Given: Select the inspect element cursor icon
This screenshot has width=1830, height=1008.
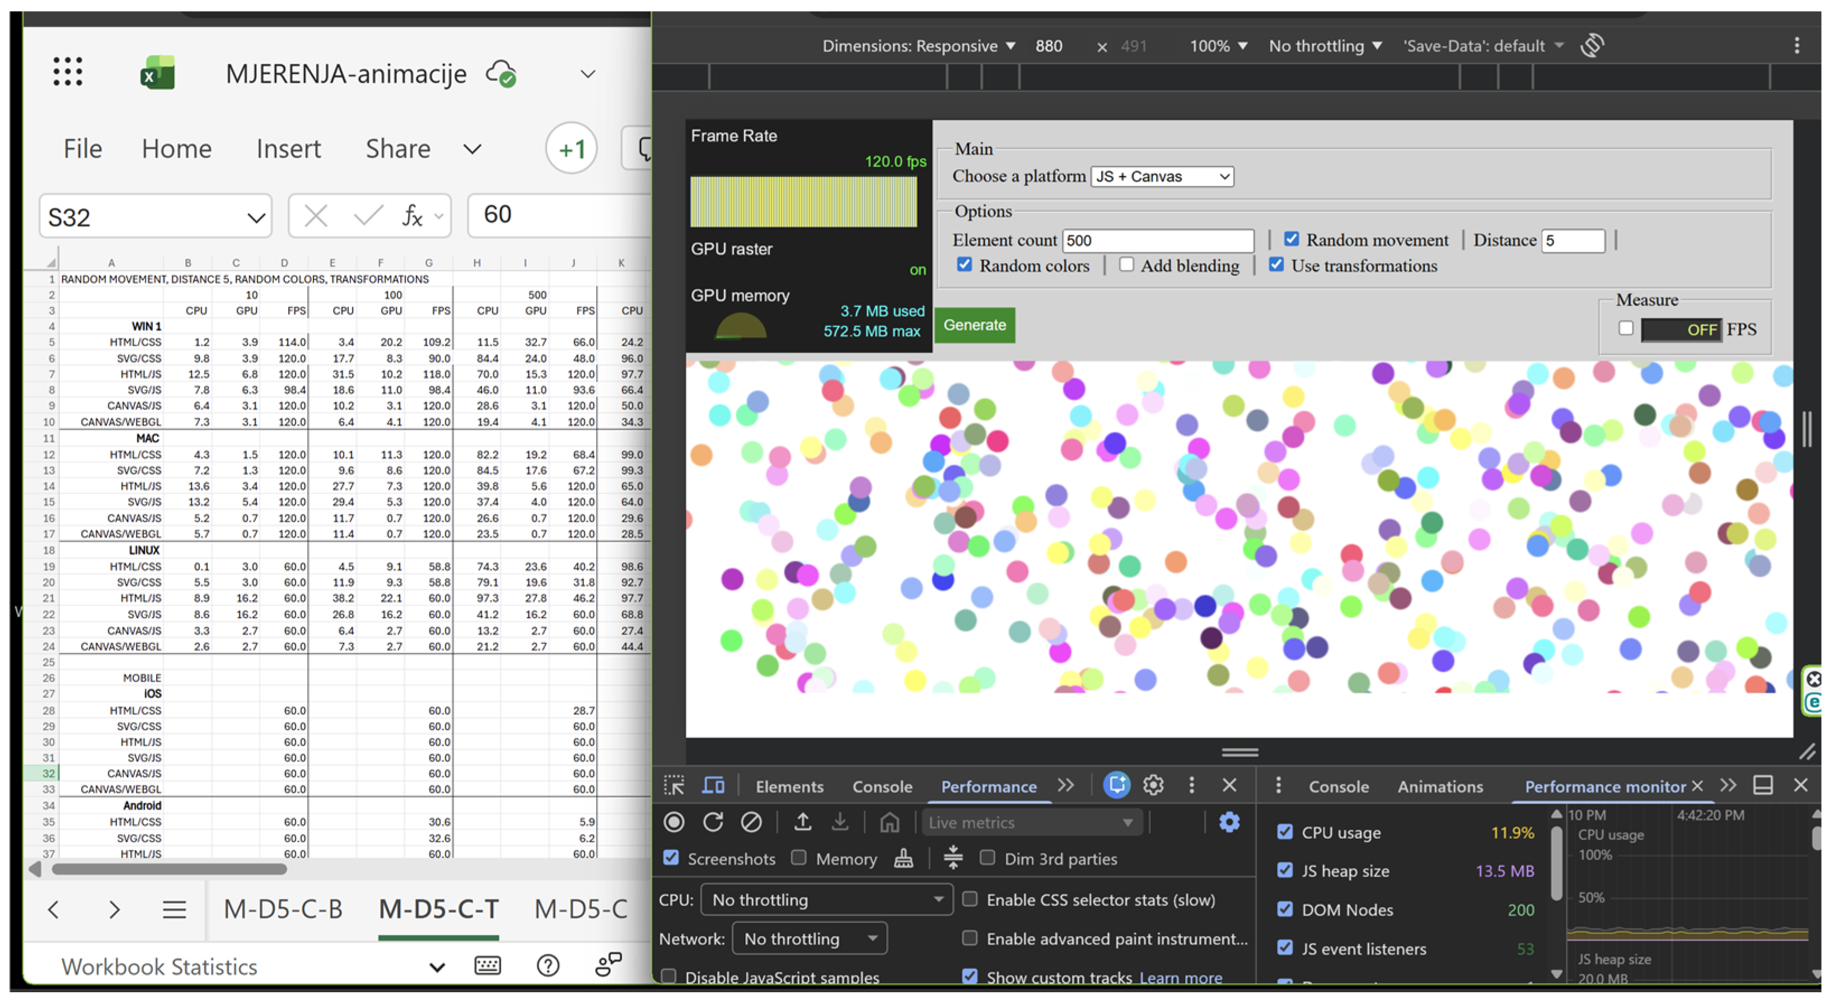Looking at the screenshot, I should (675, 786).
